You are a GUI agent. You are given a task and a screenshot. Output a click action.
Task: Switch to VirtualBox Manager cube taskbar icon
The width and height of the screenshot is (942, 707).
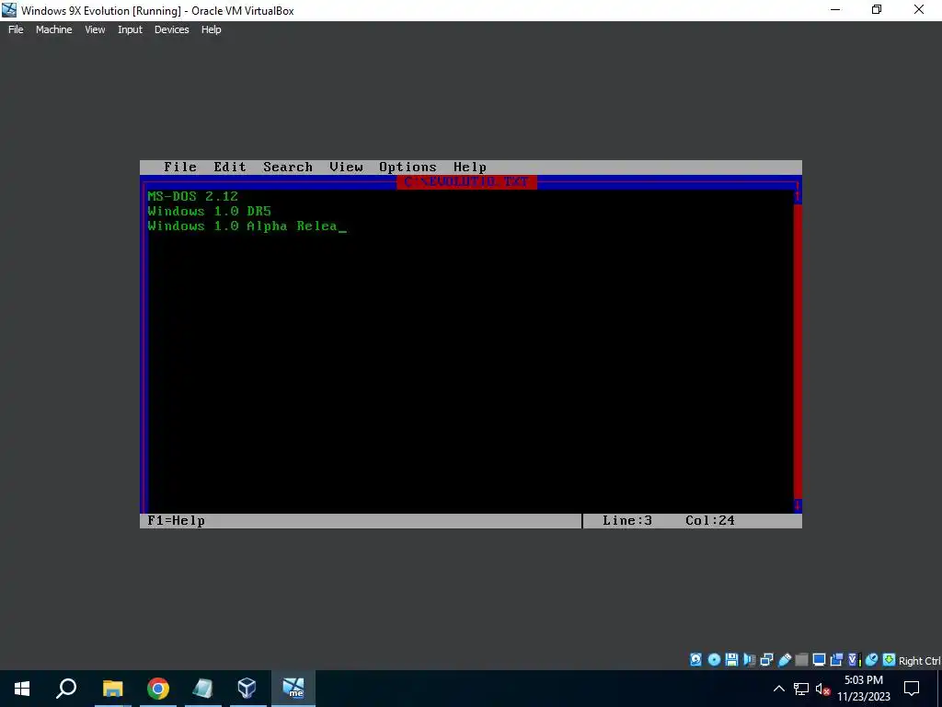point(247,689)
